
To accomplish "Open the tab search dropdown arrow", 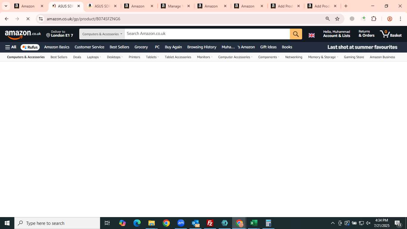I will coord(6,6).
